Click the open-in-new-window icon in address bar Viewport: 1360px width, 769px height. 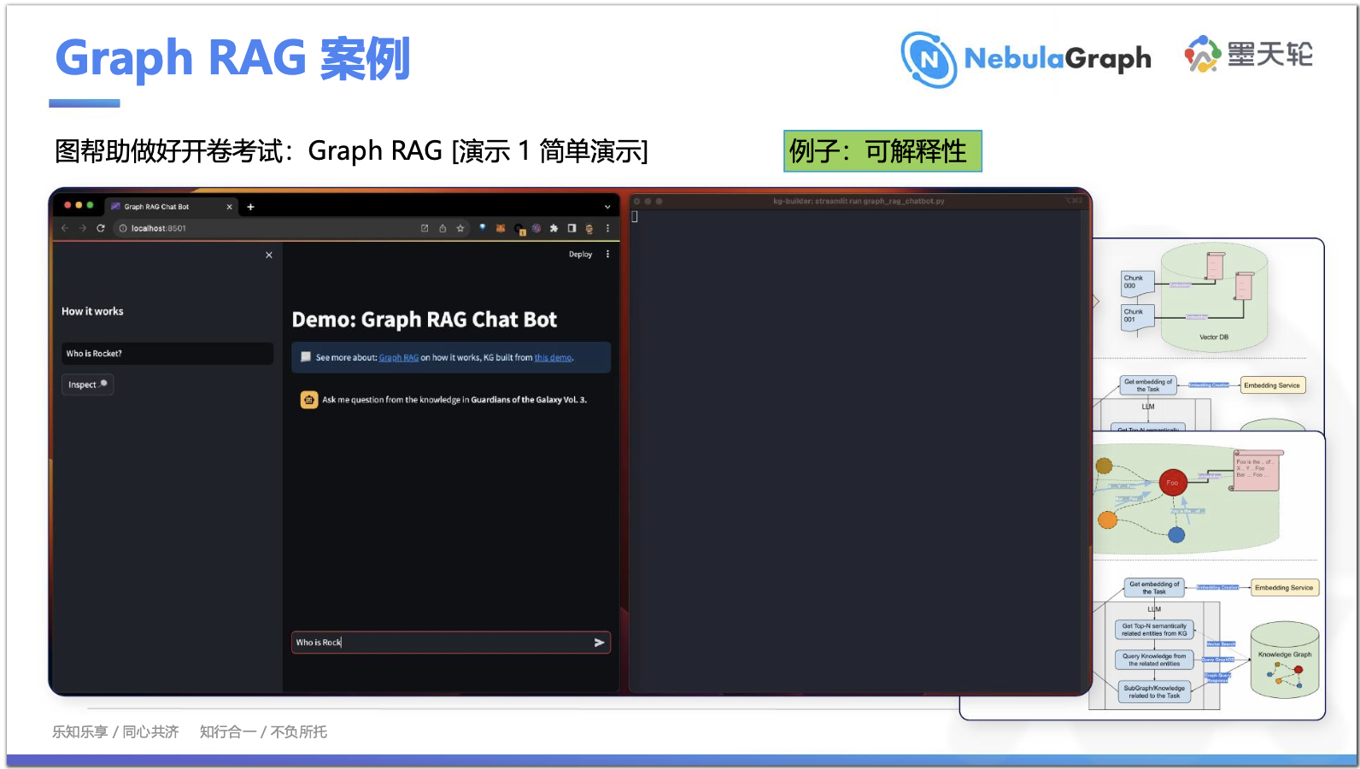[x=425, y=228]
